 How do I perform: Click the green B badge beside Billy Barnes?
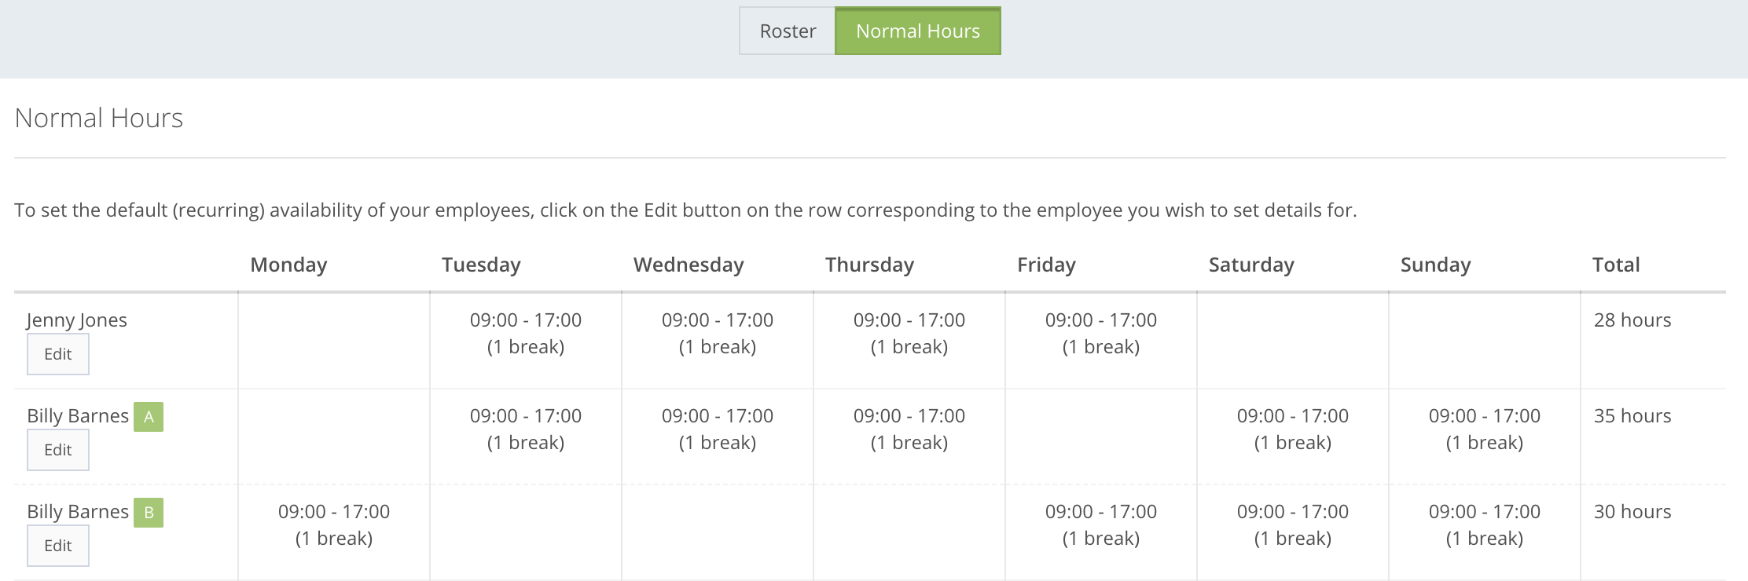(x=149, y=513)
